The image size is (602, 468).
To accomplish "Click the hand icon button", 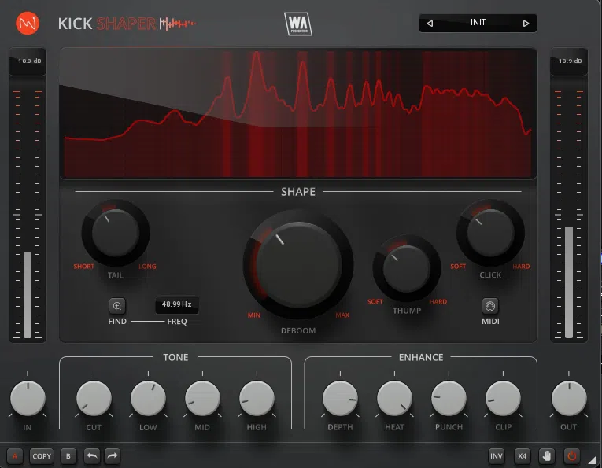I will point(547,456).
